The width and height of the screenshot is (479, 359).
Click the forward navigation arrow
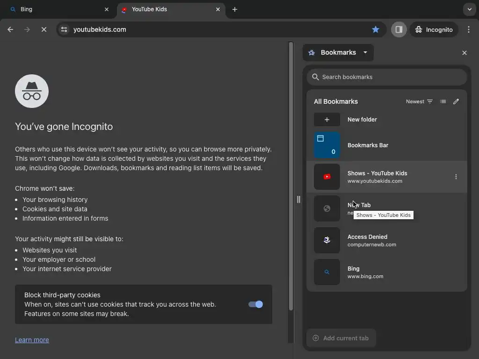tap(27, 29)
